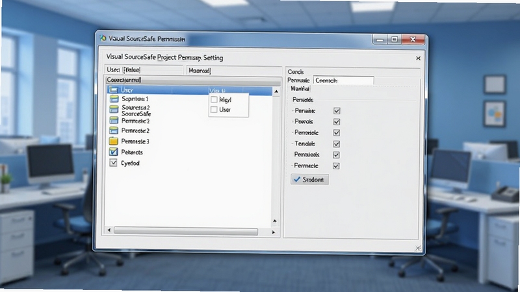The height and width of the screenshot is (292, 520).
Task: Select the Pemnsste 3 folder entry text
Action: (x=135, y=141)
